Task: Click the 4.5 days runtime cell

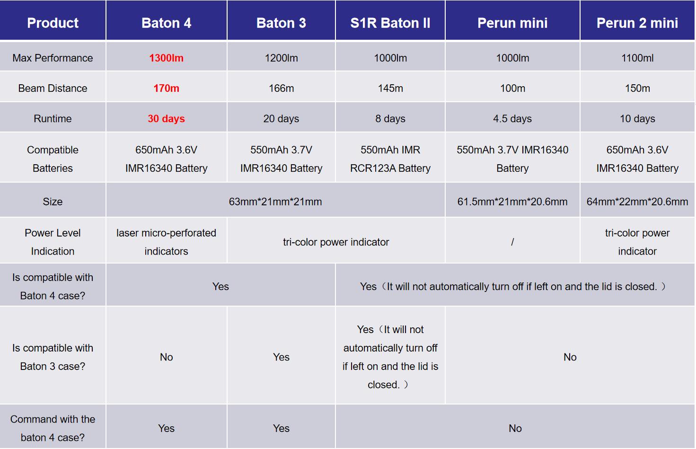Action: pos(512,118)
